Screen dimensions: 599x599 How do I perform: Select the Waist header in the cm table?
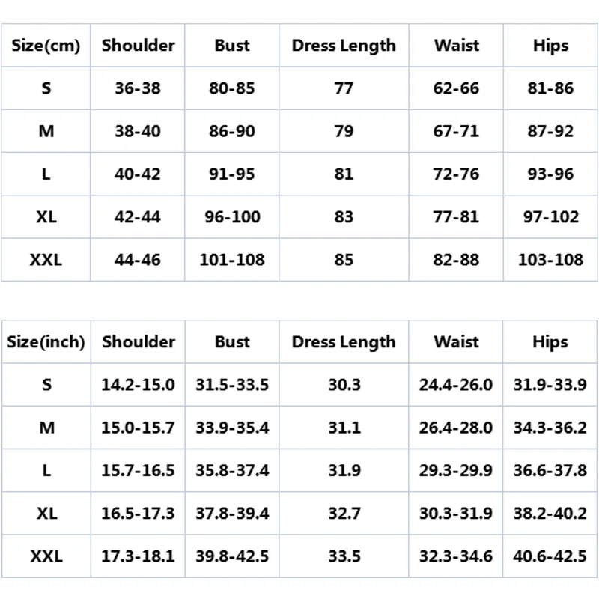coord(456,45)
